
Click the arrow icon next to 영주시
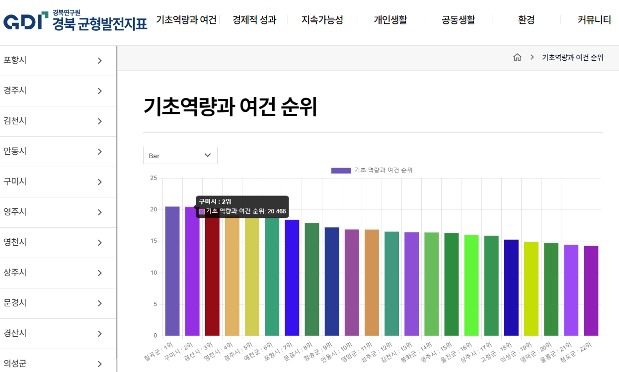(x=99, y=212)
